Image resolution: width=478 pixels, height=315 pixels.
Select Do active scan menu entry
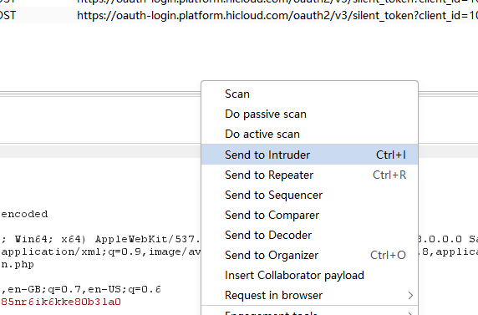309,135
